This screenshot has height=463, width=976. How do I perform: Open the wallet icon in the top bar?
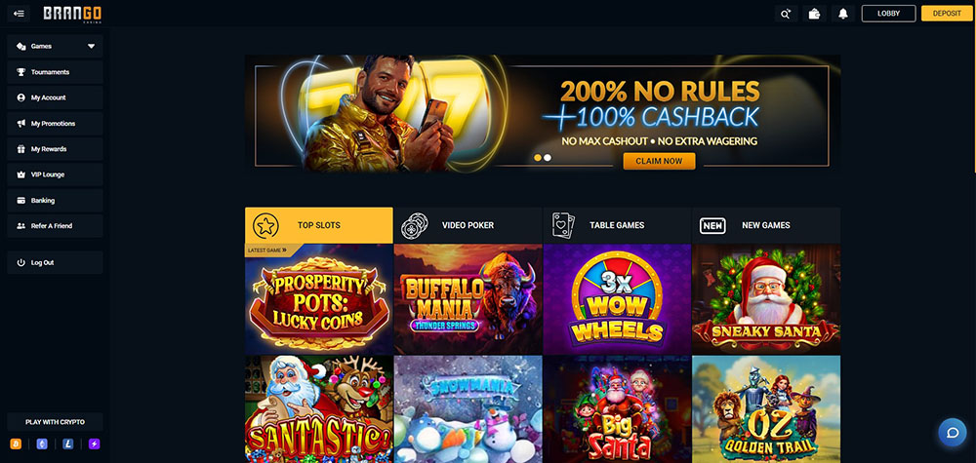(814, 14)
